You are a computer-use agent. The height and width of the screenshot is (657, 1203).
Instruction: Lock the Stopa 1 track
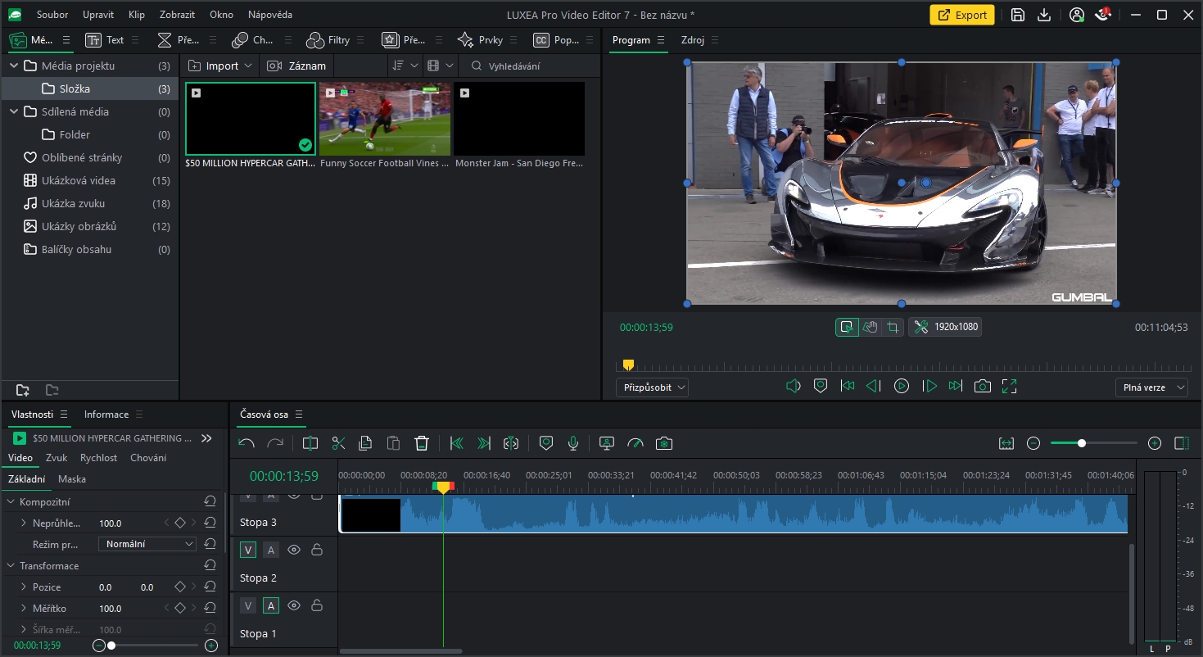317,605
